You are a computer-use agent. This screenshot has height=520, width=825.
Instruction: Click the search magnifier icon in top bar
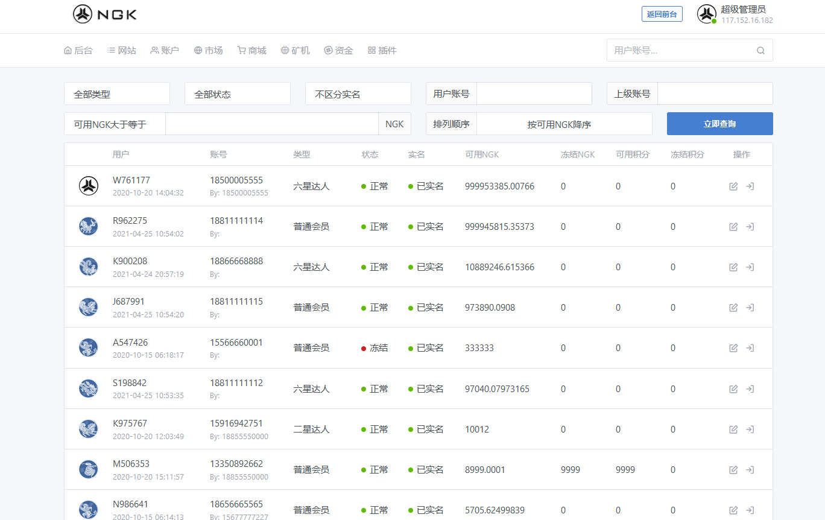coord(760,51)
